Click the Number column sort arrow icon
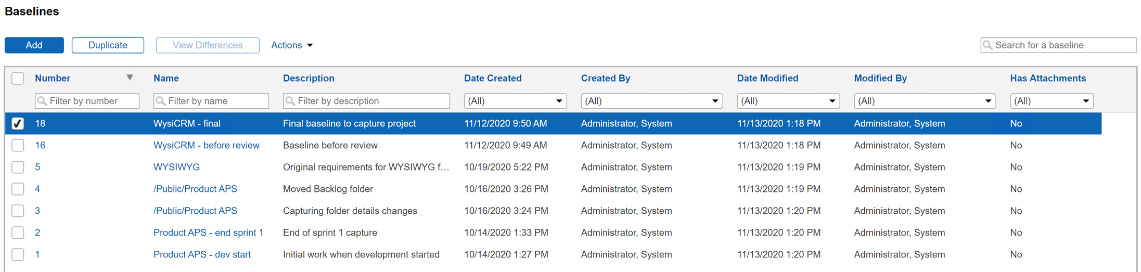This screenshot has width=1141, height=272. [x=130, y=77]
